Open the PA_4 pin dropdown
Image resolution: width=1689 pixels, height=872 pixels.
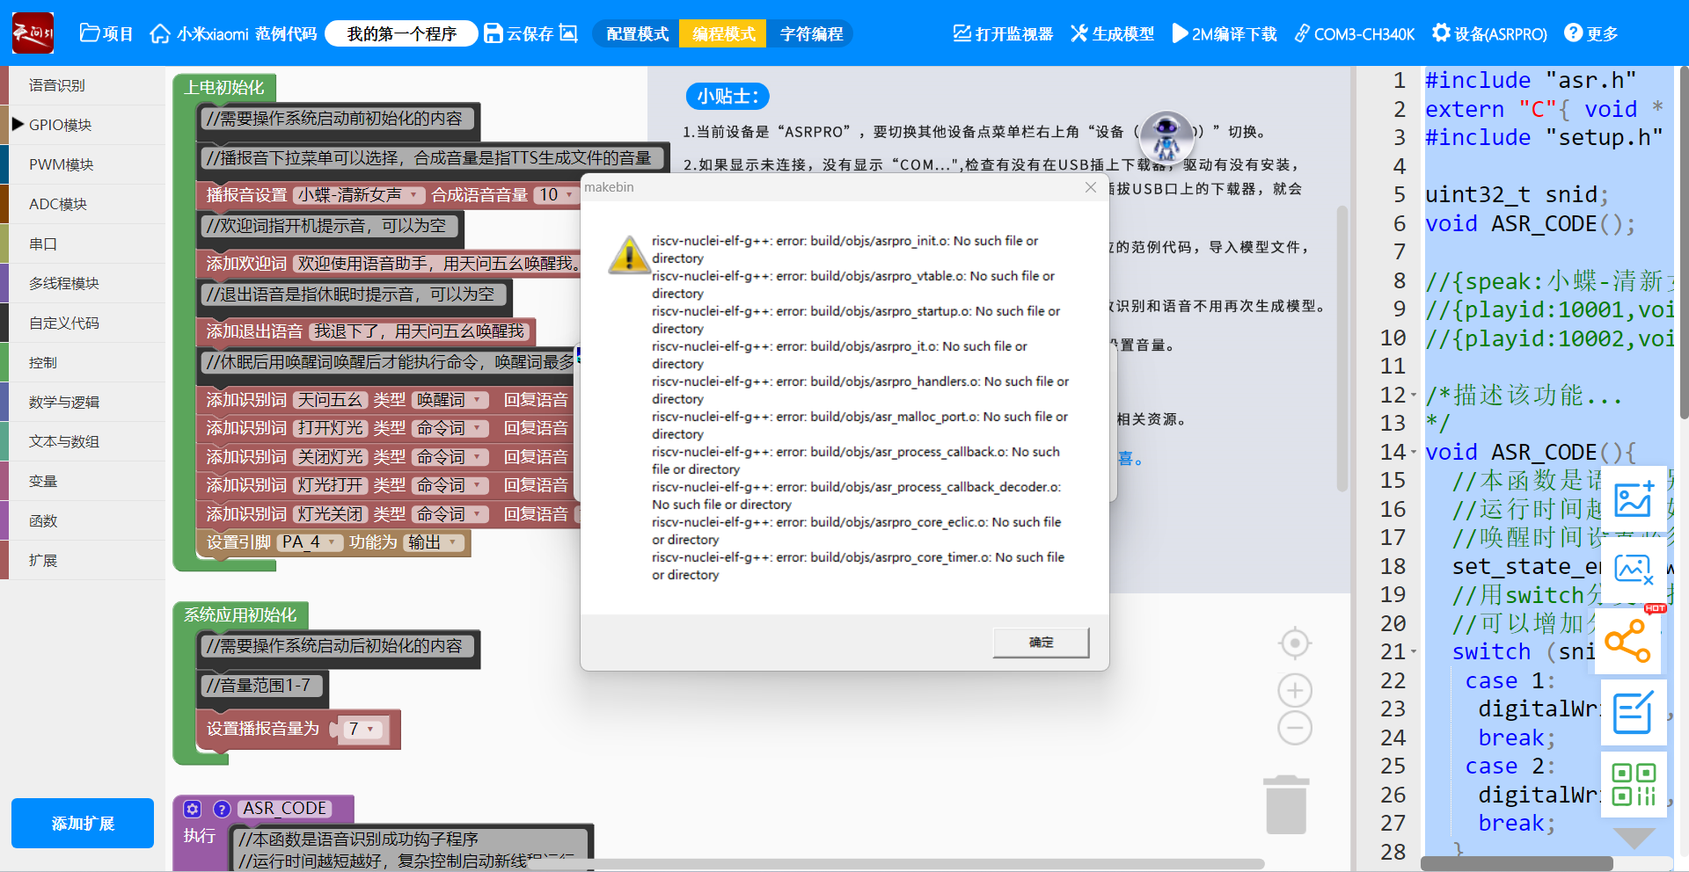(310, 542)
